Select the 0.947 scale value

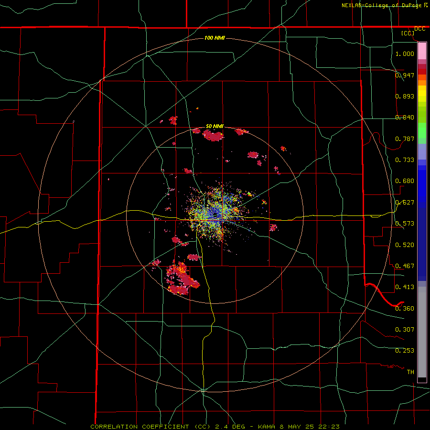coord(405,75)
